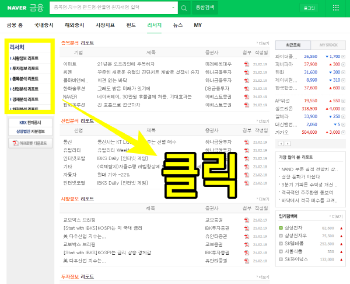
Task: Open PDF for '긴 호흡으로 접근하자' report
Action: coord(246,105)
